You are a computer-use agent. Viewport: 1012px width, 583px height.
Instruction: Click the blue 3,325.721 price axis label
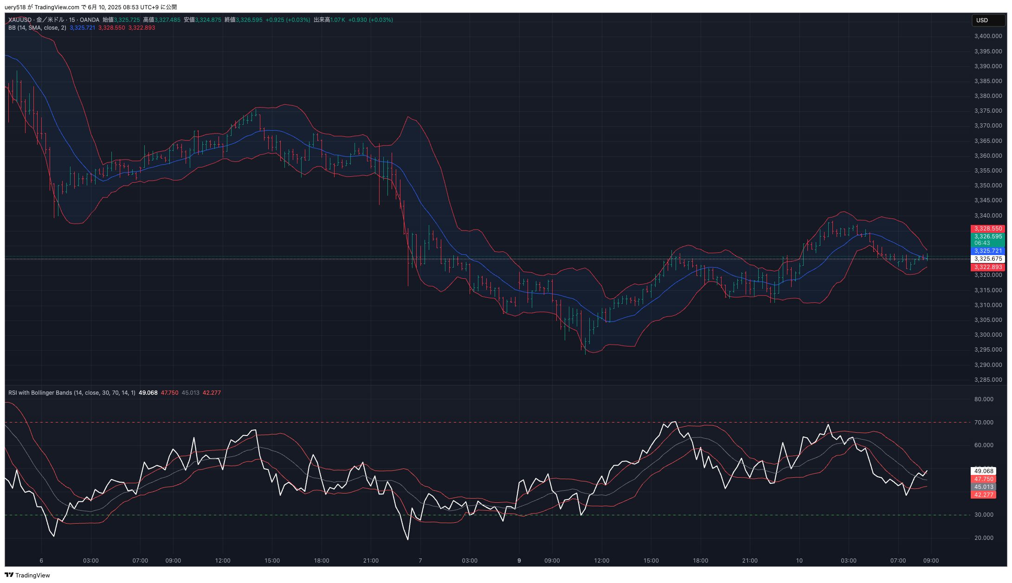tap(988, 251)
